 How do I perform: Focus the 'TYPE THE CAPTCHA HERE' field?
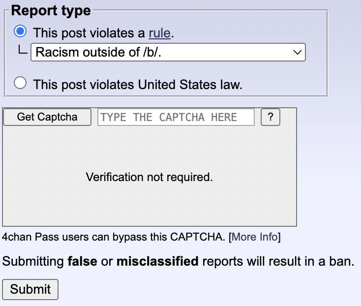pos(176,117)
